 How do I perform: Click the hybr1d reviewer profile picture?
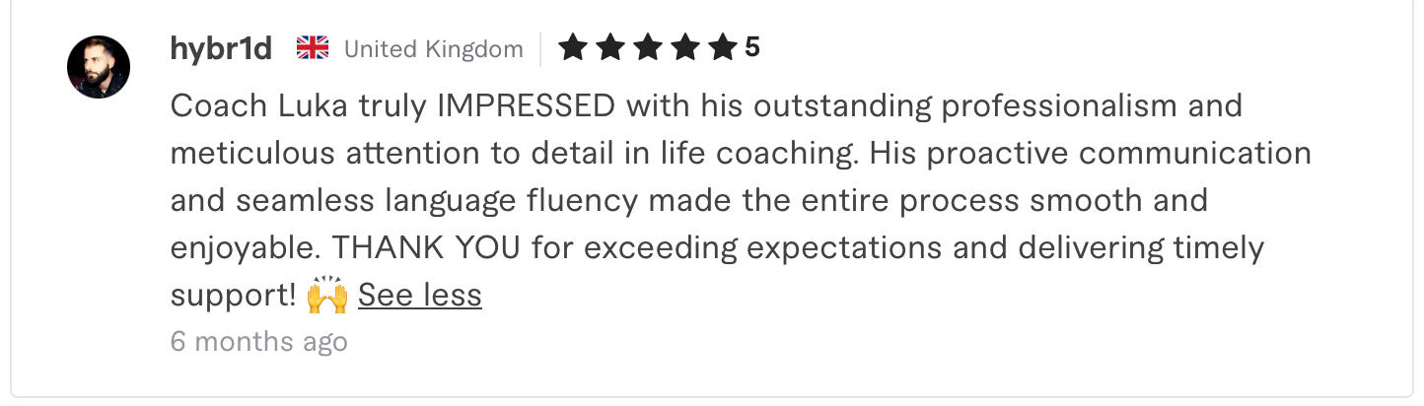coord(99,67)
